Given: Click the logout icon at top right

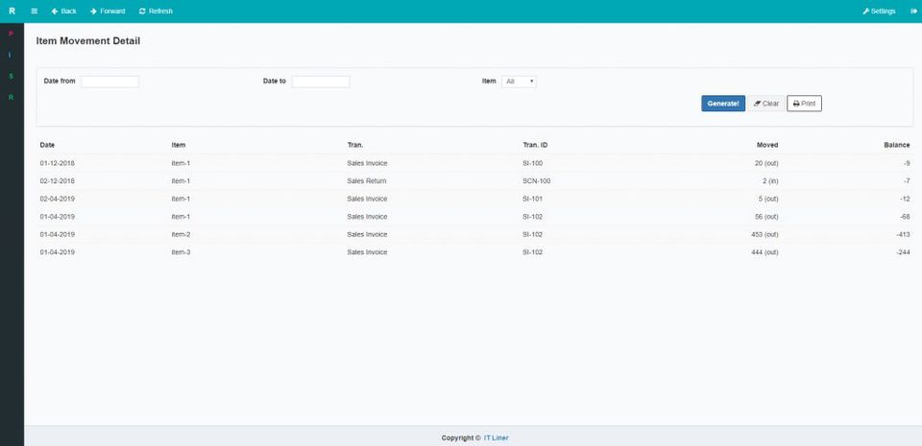Looking at the screenshot, I should pyautogui.click(x=913, y=12).
